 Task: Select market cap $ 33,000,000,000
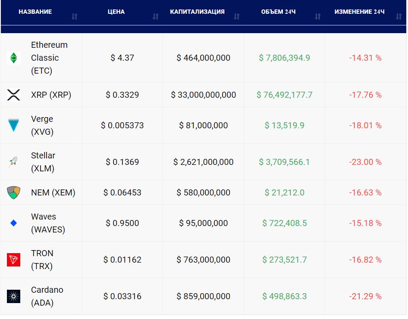coord(204,95)
